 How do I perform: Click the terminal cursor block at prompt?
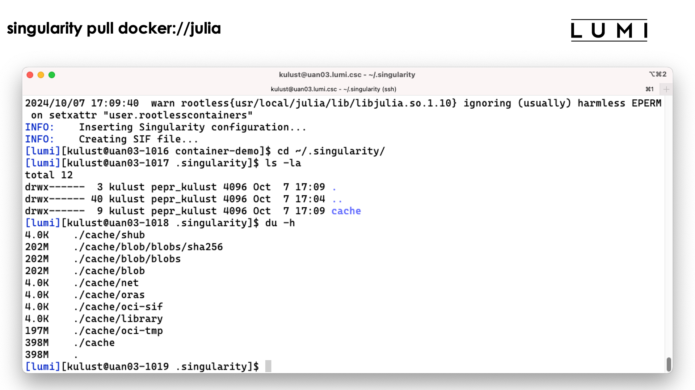click(268, 366)
